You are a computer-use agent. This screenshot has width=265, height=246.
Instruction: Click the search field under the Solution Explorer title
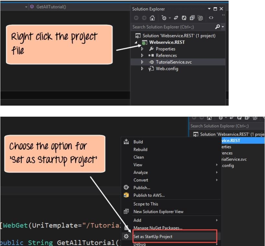pos(173,27)
